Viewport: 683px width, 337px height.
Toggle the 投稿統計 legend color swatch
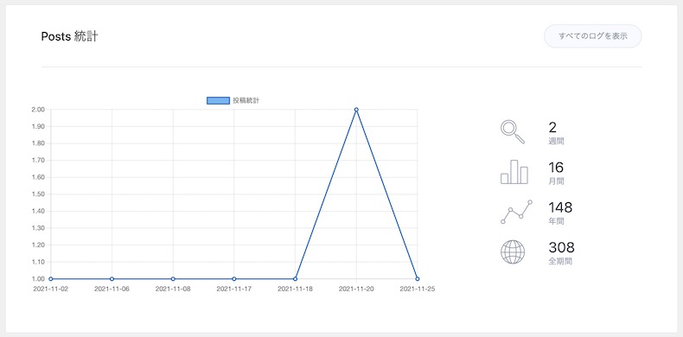[218, 100]
